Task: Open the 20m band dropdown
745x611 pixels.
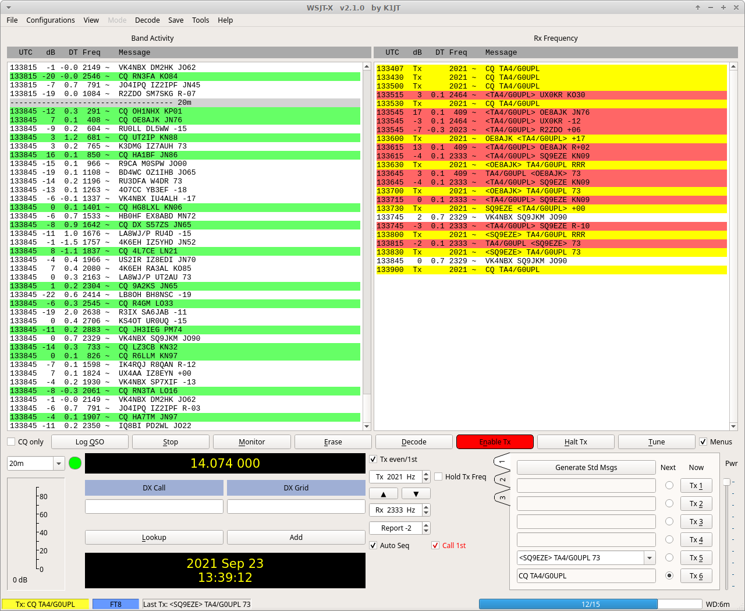Action: click(x=36, y=463)
